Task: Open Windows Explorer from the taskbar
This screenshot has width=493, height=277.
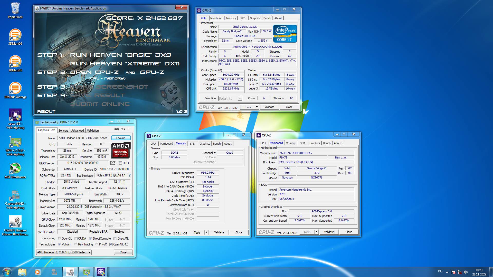Action: click(22, 272)
